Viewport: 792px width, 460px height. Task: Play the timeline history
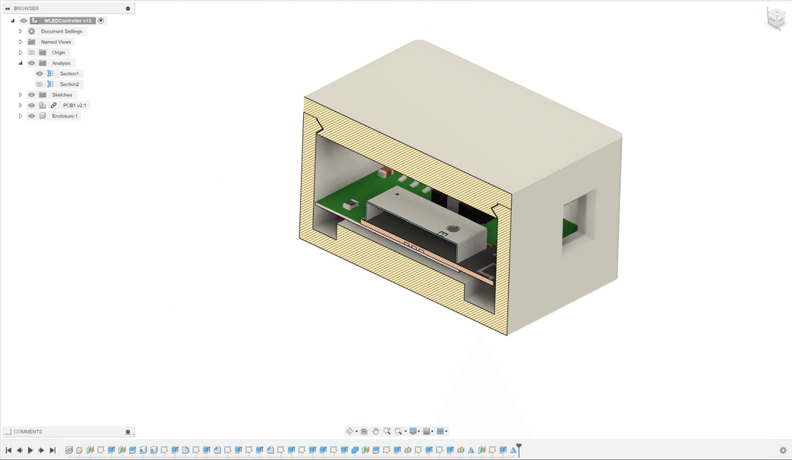coord(30,451)
